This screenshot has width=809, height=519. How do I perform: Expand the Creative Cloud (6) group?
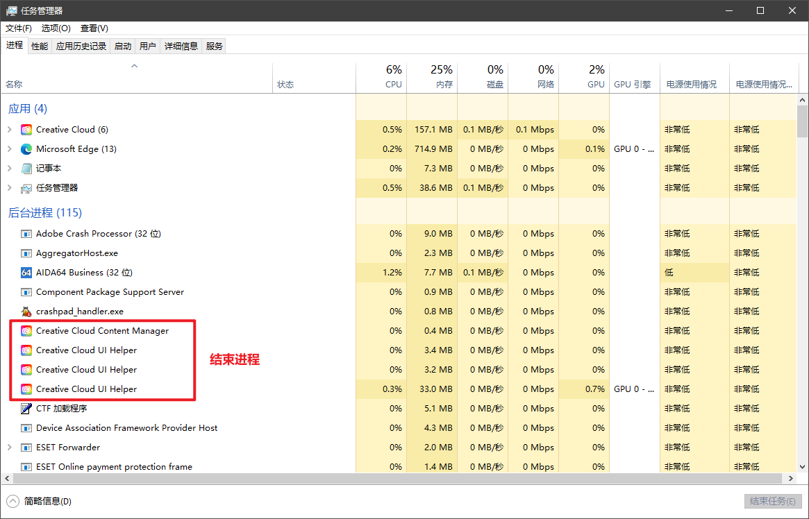(9, 130)
